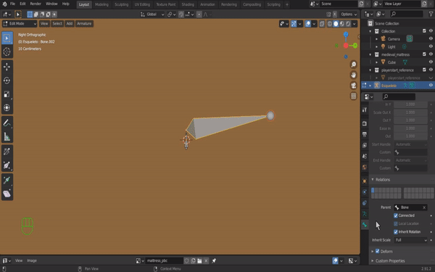Open the Object properties tab

pyautogui.click(x=365, y=181)
